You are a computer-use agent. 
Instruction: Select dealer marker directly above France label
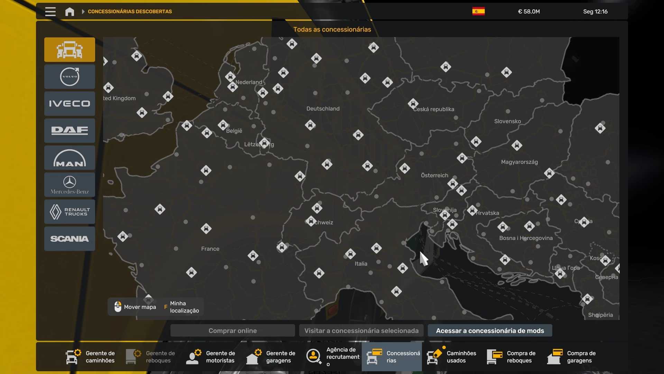pyautogui.click(x=206, y=229)
